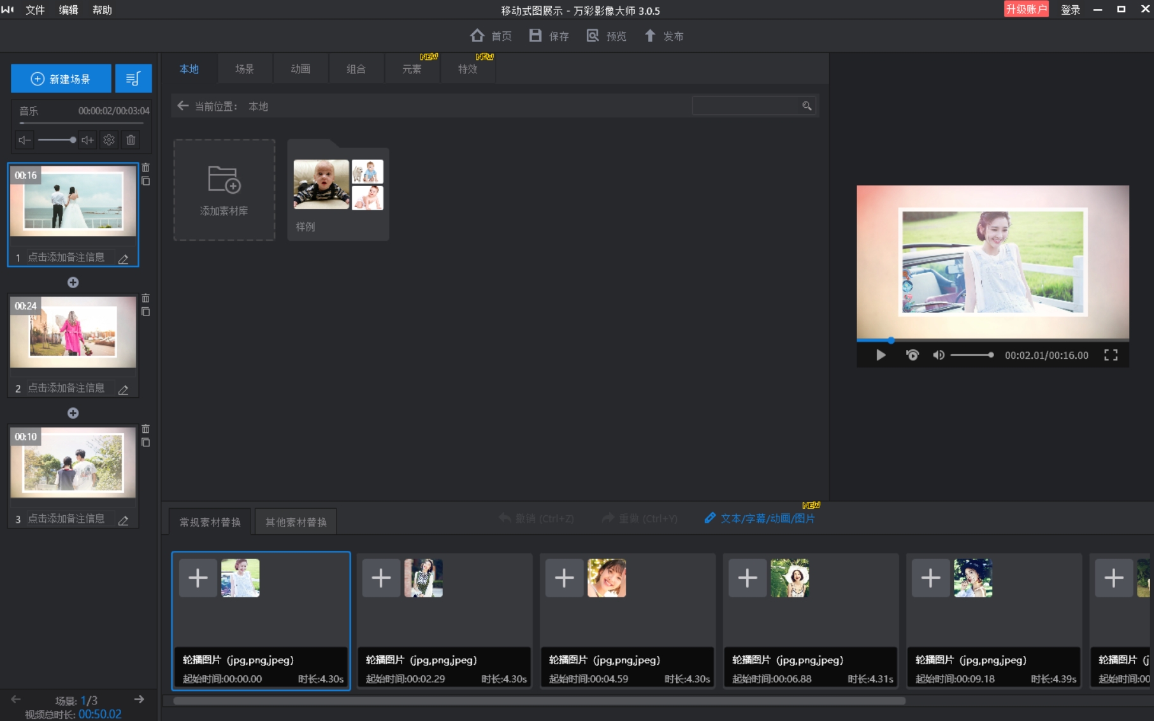Decrease music volume icon
Image resolution: width=1154 pixels, height=721 pixels.
tap(24, 140)
